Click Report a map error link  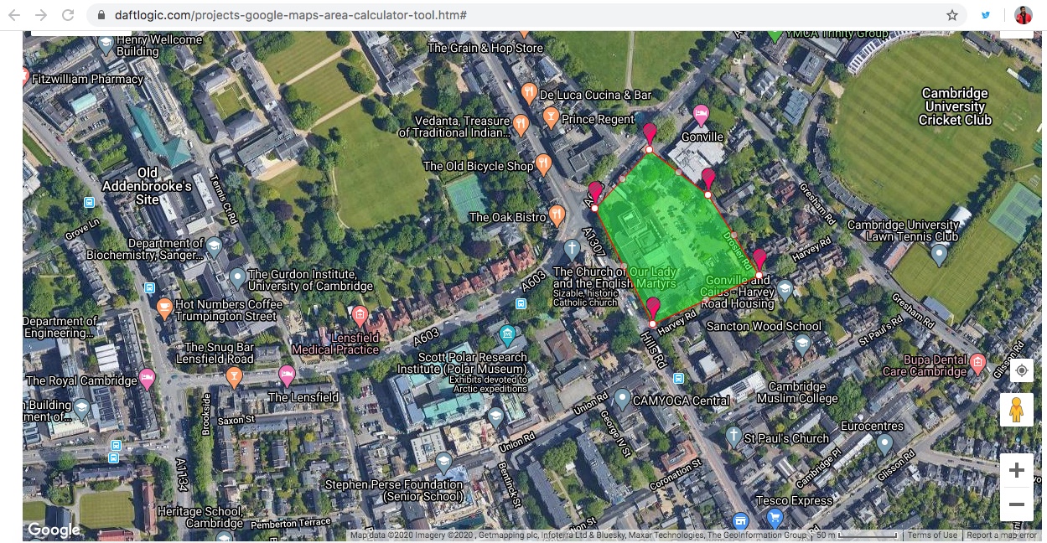click(1001, 535)
